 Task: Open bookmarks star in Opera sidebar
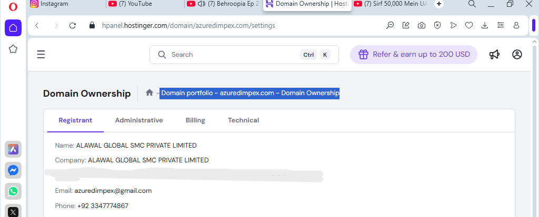13,49
